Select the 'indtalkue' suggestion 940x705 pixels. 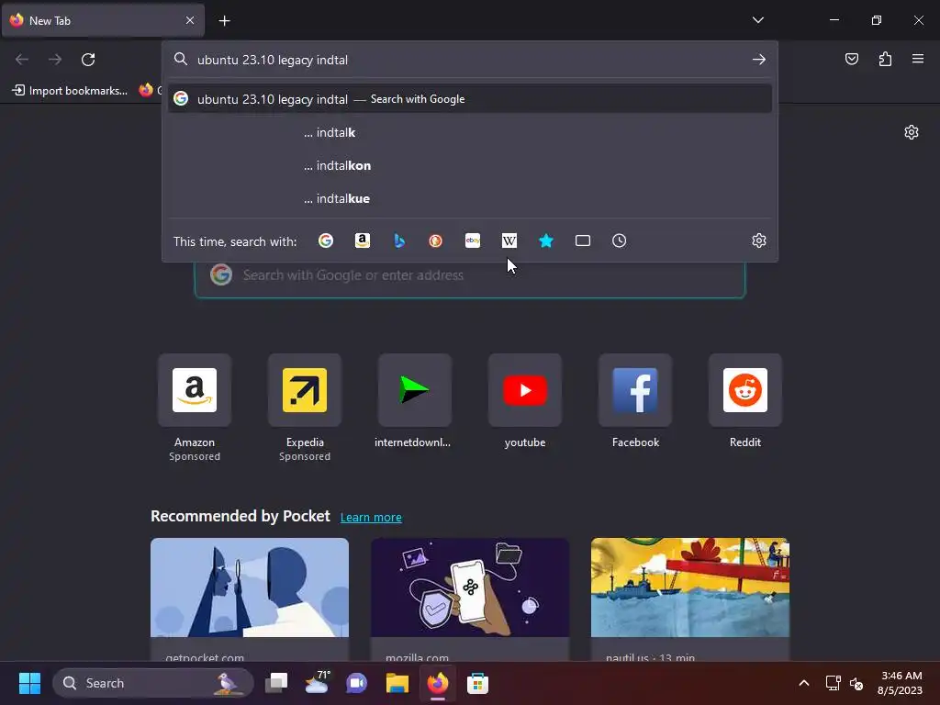[470, 198]
